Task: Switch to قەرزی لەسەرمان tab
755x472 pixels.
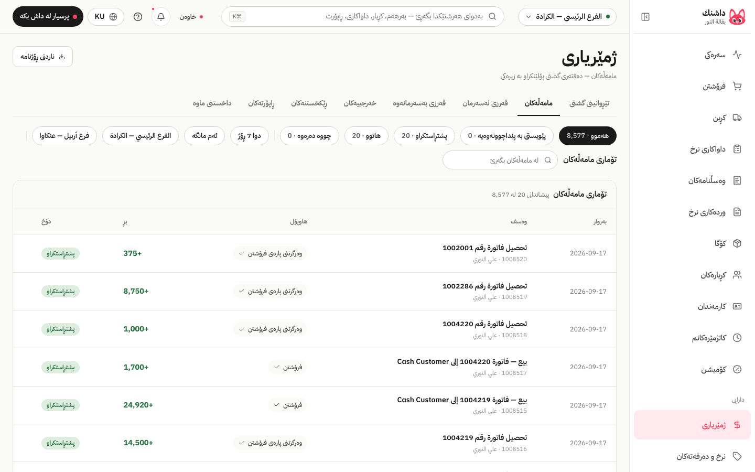Action: [x=485, y=103]
